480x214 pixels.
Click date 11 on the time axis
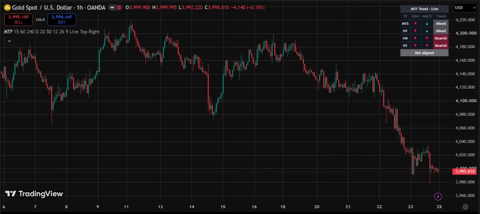tap(126, 207)
